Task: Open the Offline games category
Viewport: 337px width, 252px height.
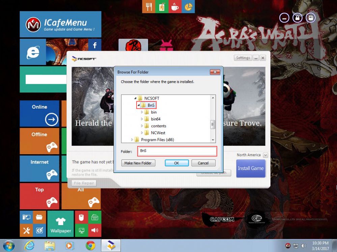Action: tap(39, 141)
